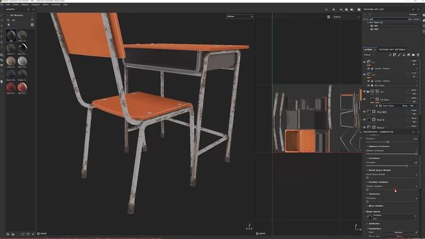Select the Mask Editor effect row
The height and width of the screenshot is (239, 425).
pyautogui.click(x=396, y=106)
